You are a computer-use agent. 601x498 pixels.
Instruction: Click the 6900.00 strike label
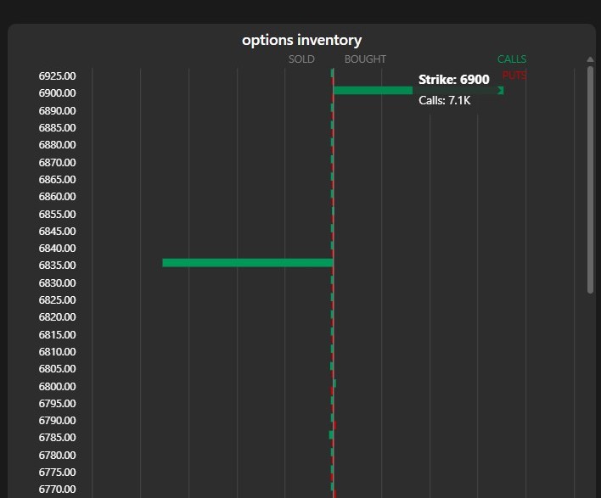pos(58,93)
